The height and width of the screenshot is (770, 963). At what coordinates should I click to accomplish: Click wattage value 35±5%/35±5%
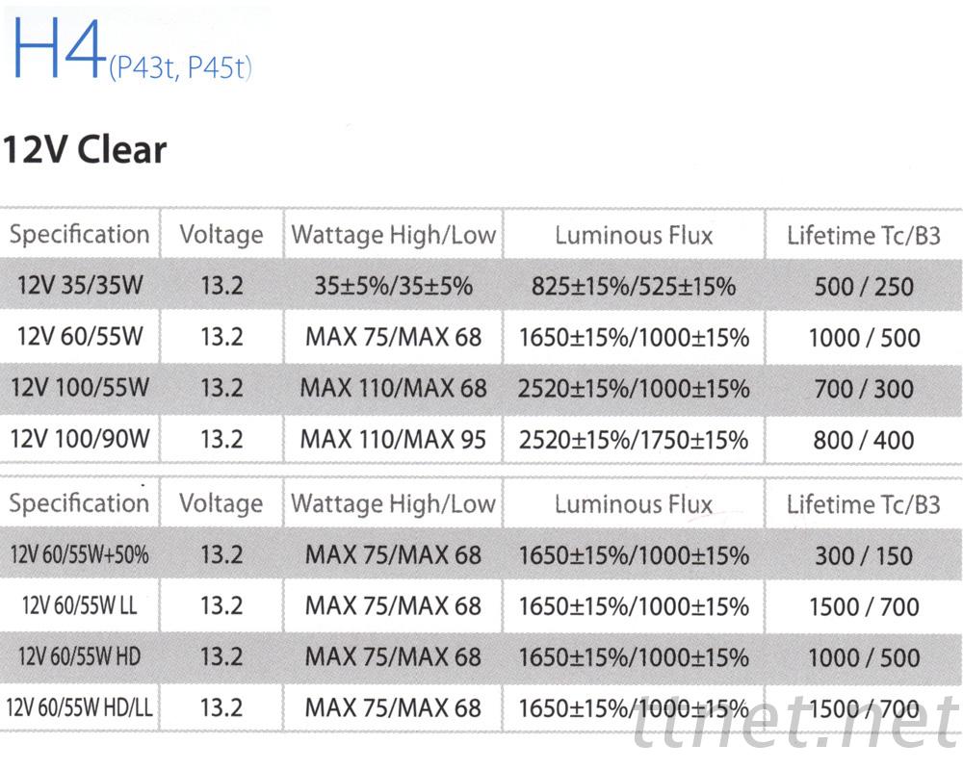tap(393, 286)
